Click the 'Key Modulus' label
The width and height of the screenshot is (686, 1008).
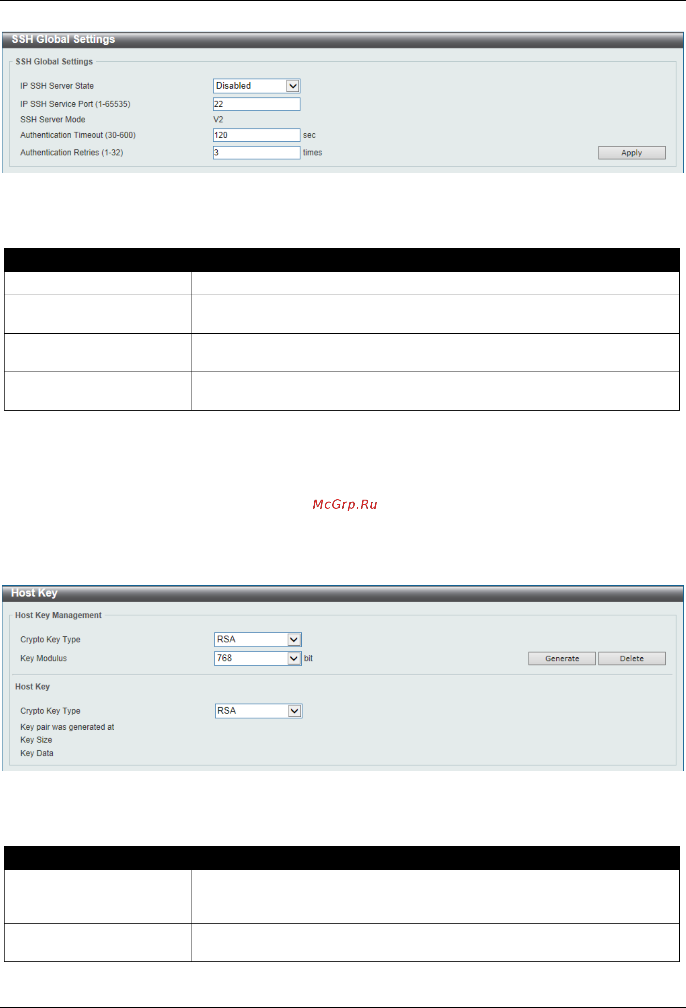[43, 658]
